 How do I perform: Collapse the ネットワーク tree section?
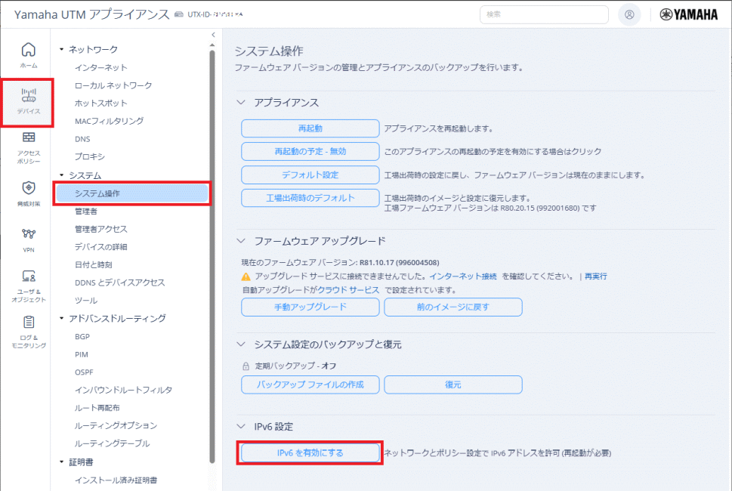pos(62,50)
